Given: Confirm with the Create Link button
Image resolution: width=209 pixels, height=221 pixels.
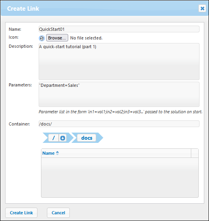Looking at the screenshot, I should (21, 213).
